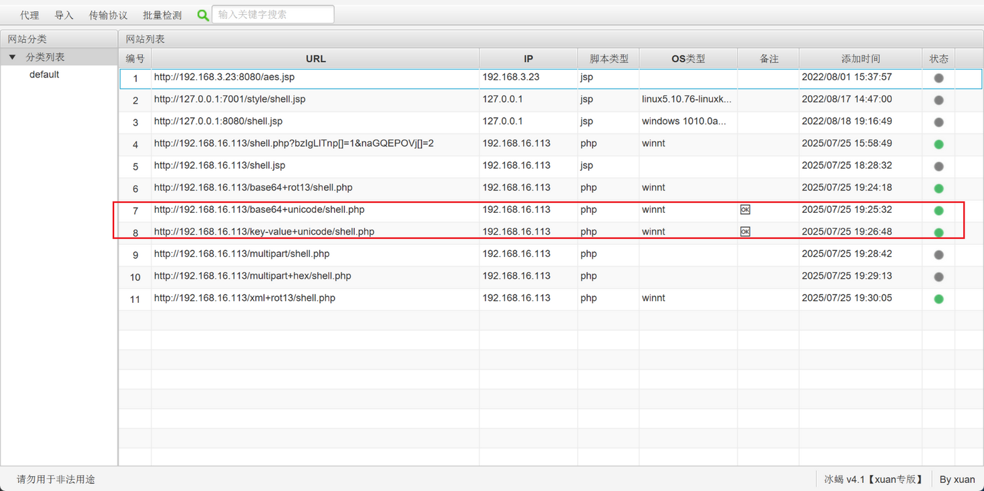984x491 pixels.
Task: Sort by the 脚本类型 column header
Action: coord(609,59)
